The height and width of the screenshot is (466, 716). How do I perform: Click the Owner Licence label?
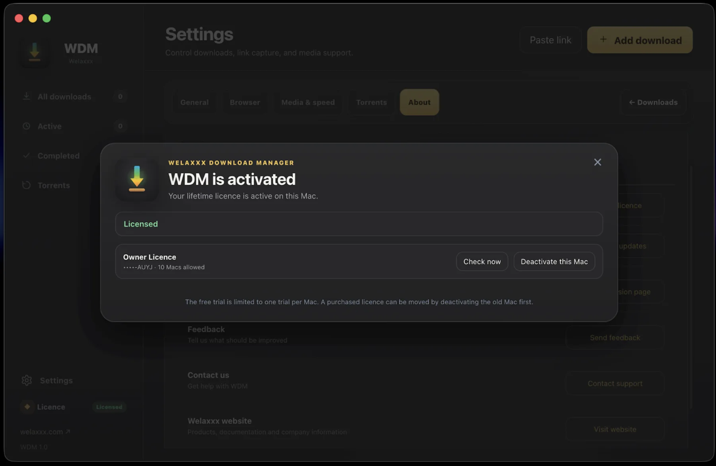150,257
